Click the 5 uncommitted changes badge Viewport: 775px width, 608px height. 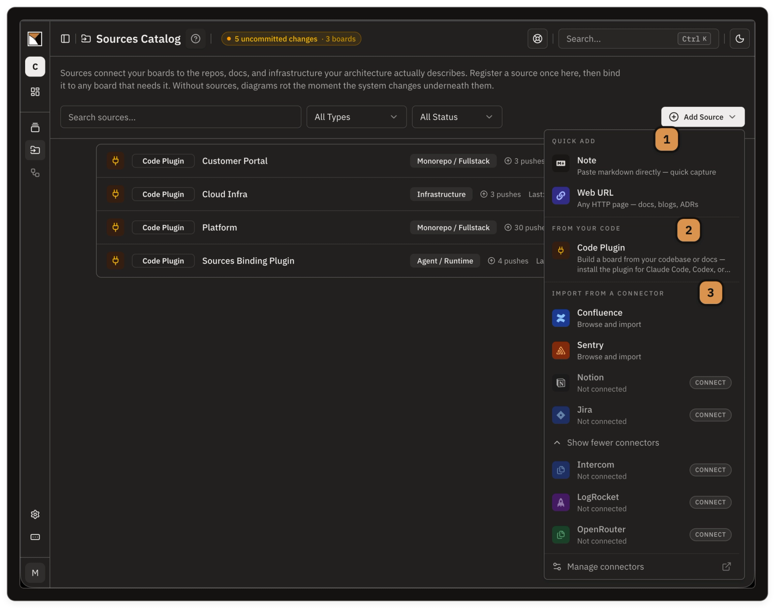click(291, 39)
